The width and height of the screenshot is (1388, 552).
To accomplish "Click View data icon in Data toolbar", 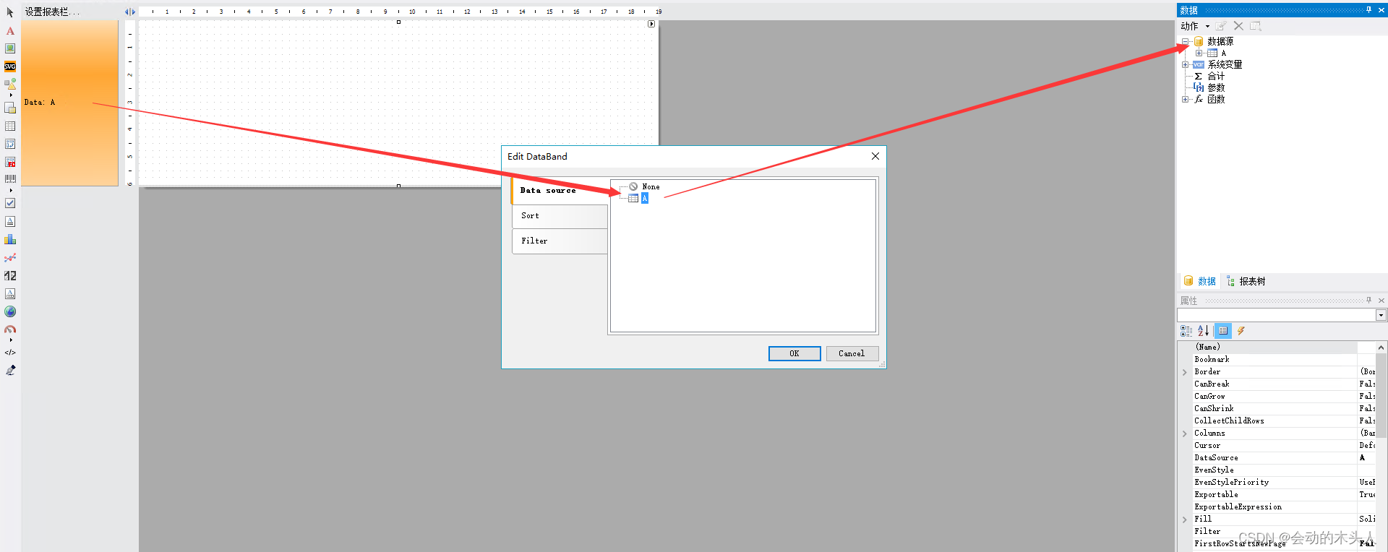I will [x=1256, y=26].
